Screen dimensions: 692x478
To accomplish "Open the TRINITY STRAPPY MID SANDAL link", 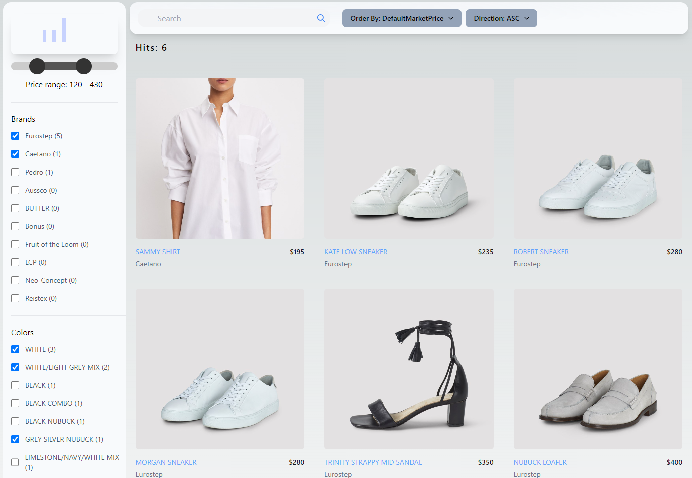I will pyautogui.click(x=373, y=462).
